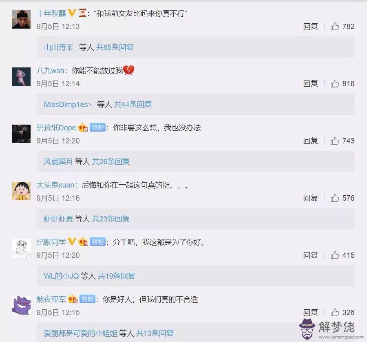Tap thumbs-up on 大头鬼xuan's comment
The width and height of the screenshot is (367, 342).
pos(334,198)
